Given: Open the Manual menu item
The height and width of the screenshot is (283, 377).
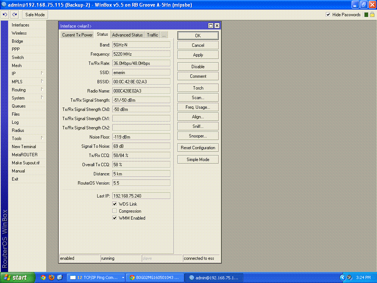Looking at the screenshot, I should 18,171.
